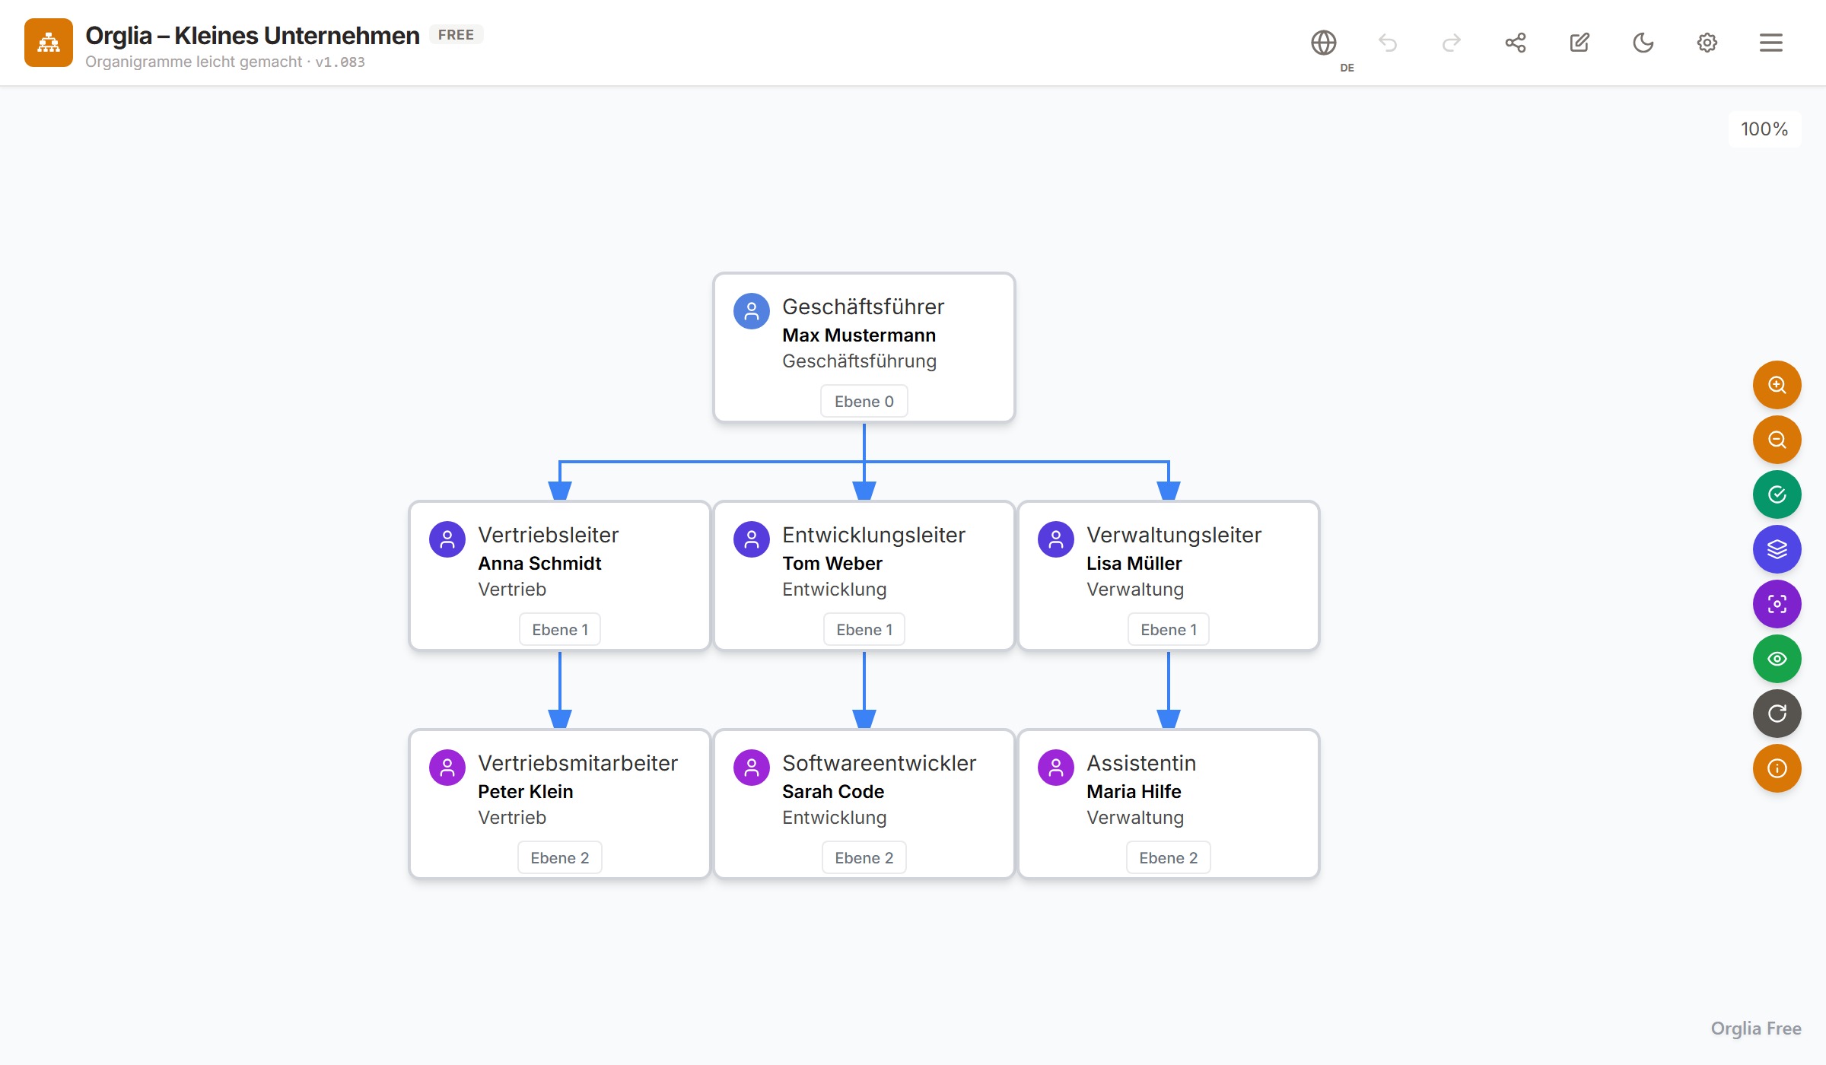Click the Orglia – Kleines Unternehmen title
Screen dimensions: 1826x1065
click(253, 35)
